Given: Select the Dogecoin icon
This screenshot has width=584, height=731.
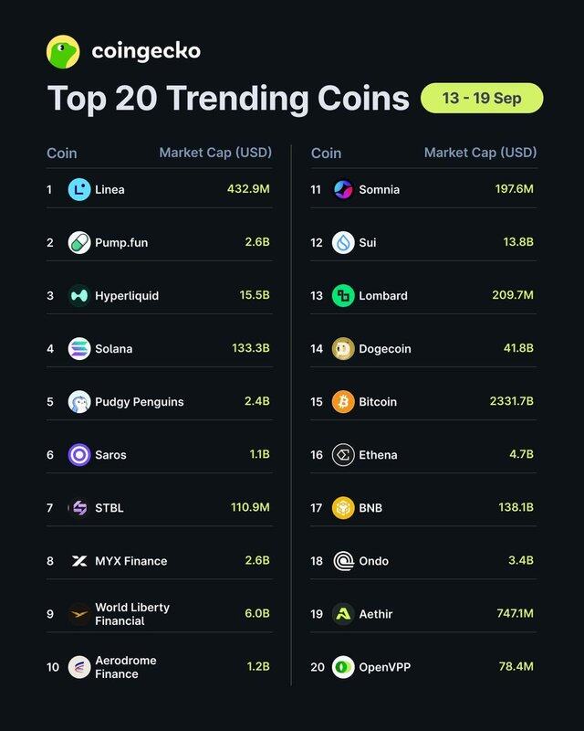Looking at the screenshot, I should 343,349.
